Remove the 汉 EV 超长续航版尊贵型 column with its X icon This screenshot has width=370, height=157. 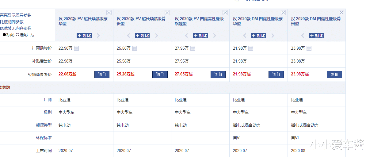167,13
